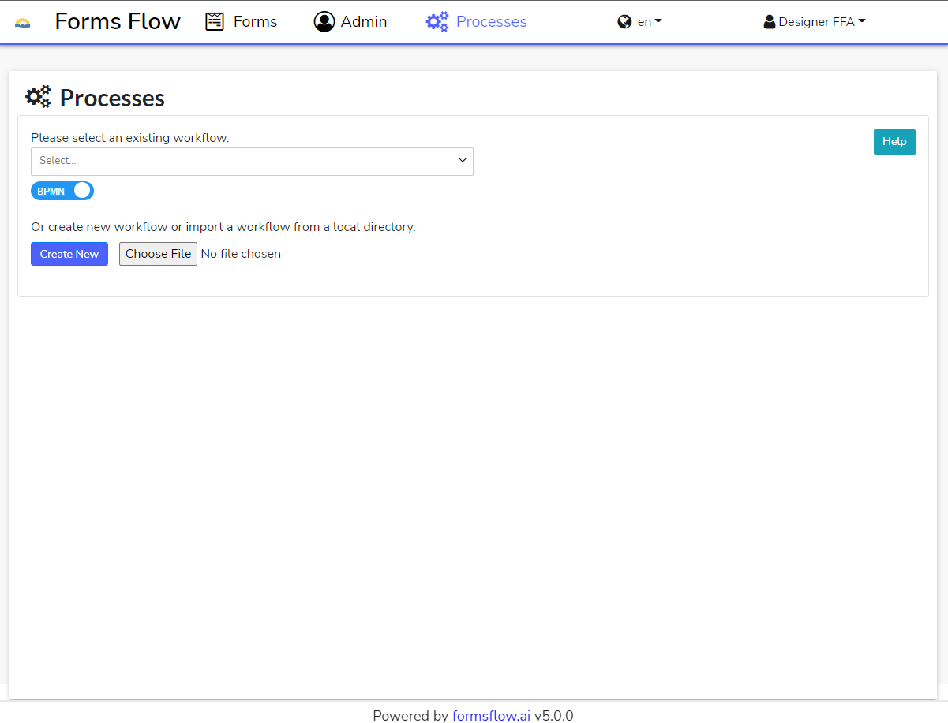Toggle the BPMN switch
The width and height of the screenshot is (948, 723).
[x=62, y=191]
